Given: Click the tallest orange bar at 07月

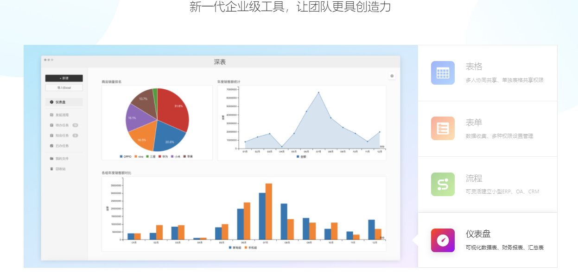Looking at the screenshot, I should pos(269,211).
